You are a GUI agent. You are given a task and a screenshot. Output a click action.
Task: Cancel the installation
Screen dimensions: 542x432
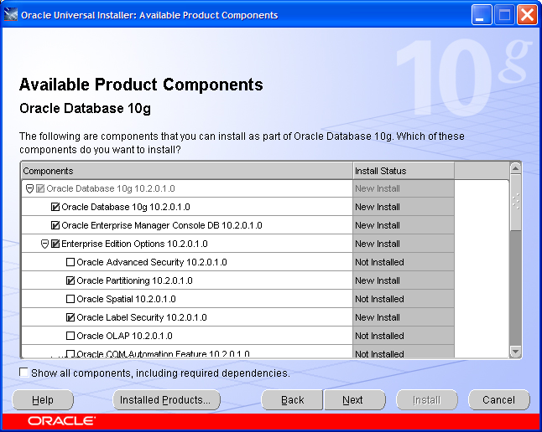tap(499, 400)
